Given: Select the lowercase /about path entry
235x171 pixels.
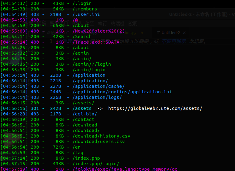Looking at the screenshot, I should coord(81,48).
